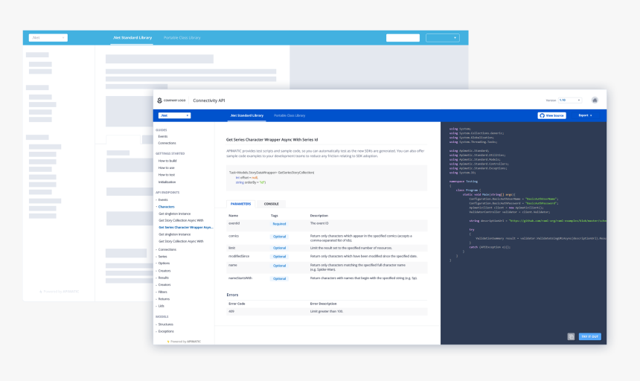Open the How to test page
Viewport: 640px width, 381px height.
167,175
